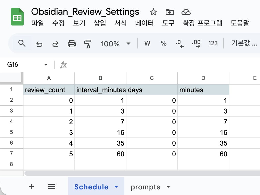Open the all sheets list
The height and width of the screenshot is (195, 260).
click(51, 187)
